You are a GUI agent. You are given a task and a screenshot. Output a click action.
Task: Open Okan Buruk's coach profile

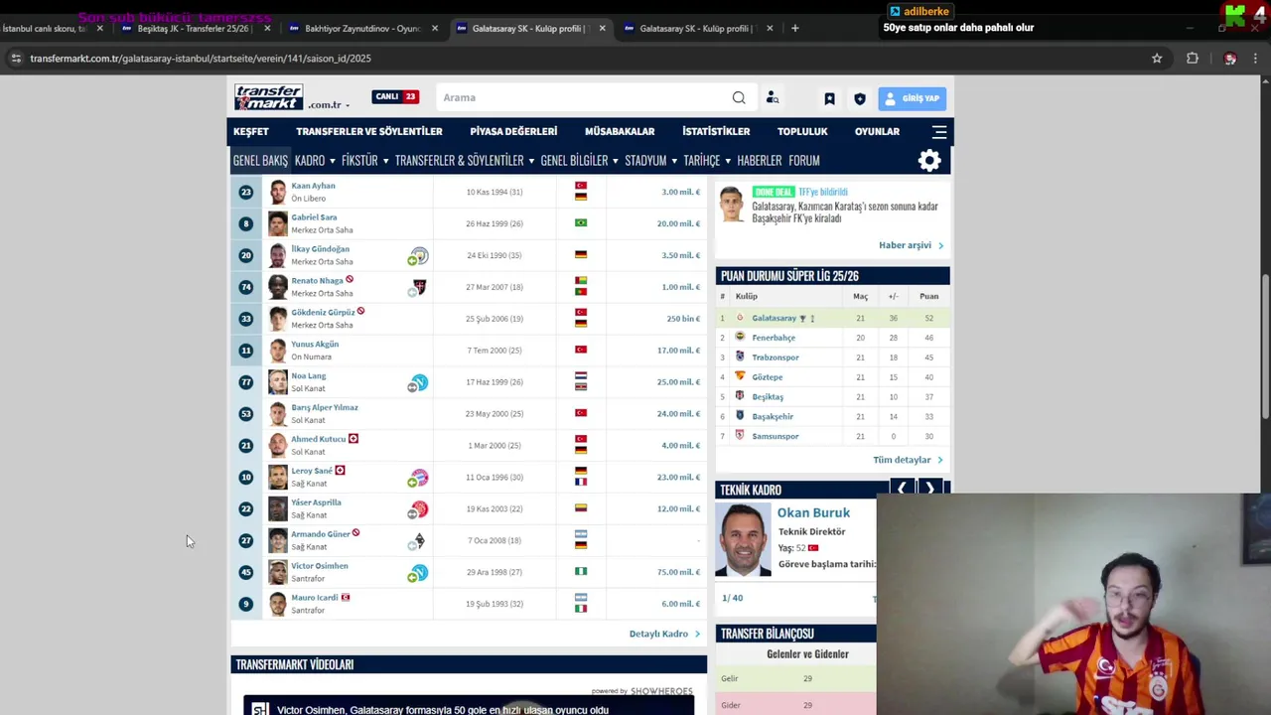[813, 512]
